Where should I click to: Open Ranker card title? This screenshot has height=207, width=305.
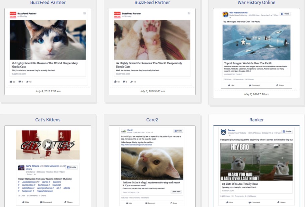(x=257, y=120)
